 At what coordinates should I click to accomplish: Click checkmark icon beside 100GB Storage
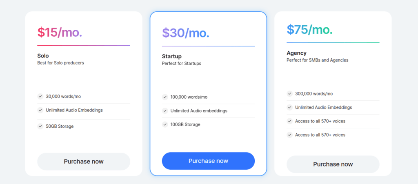coord(165,124)
